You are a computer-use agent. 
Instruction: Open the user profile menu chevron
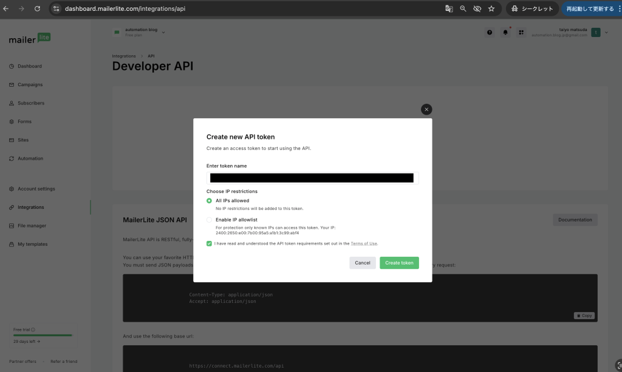point(606,32)
